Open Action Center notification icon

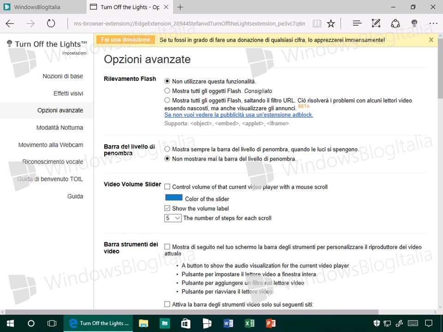click(x=429, y=323)
